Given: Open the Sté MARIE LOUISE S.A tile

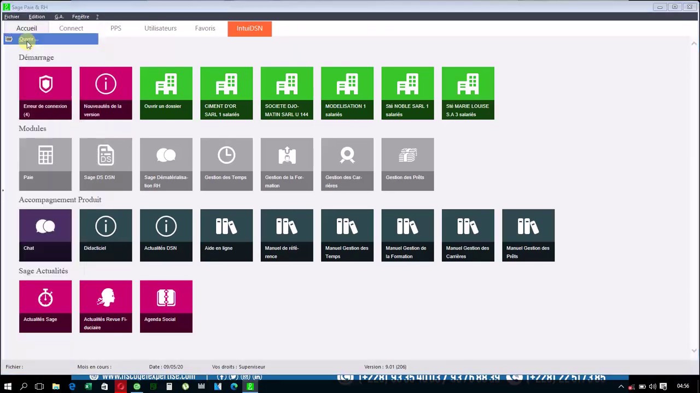Looking at the screenshot, I should (x=468, y=93).
